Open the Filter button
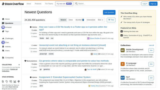Screen dimensions: 160x90 (111, 20)
